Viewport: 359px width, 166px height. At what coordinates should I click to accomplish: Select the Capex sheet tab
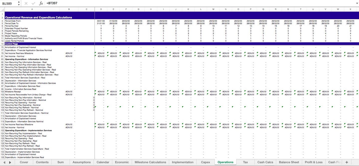pyautogui.click(x=206, y=162)
